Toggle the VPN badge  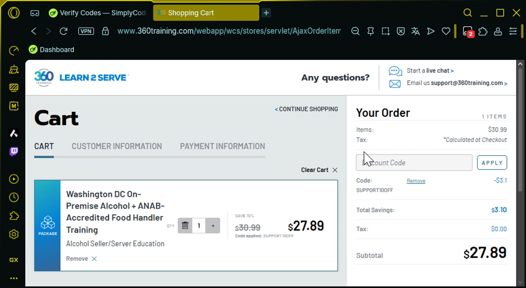coord(86,31)
